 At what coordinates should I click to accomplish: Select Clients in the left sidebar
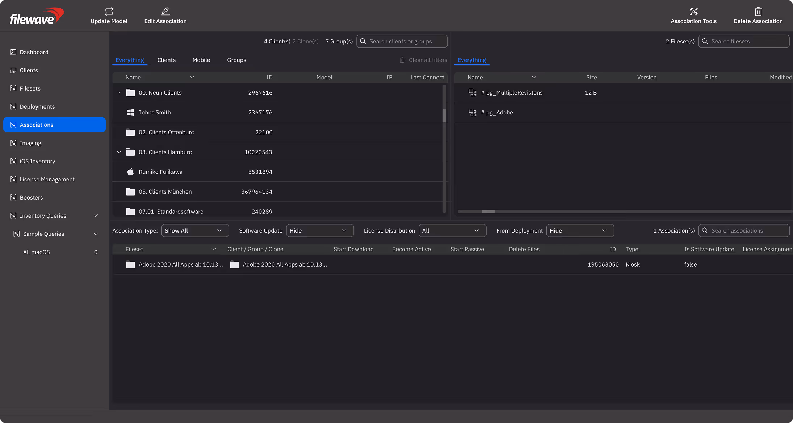[29, 70]
